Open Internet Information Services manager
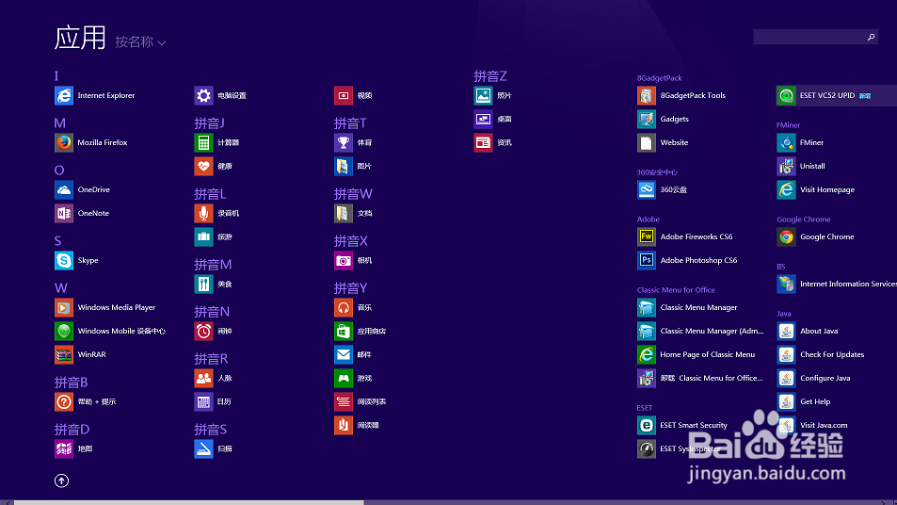 (x=837, y=284)
